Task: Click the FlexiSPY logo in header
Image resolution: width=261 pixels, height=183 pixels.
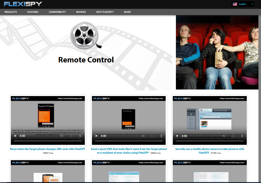Action: [23, 4]
